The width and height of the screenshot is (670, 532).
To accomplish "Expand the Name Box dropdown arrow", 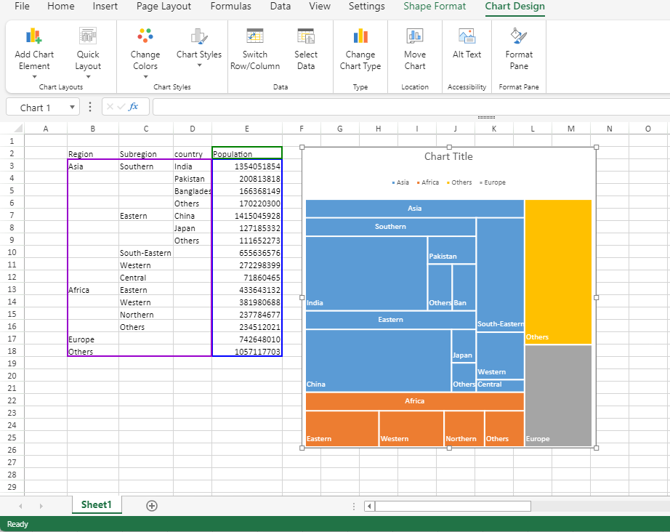I will coord(73,108).
